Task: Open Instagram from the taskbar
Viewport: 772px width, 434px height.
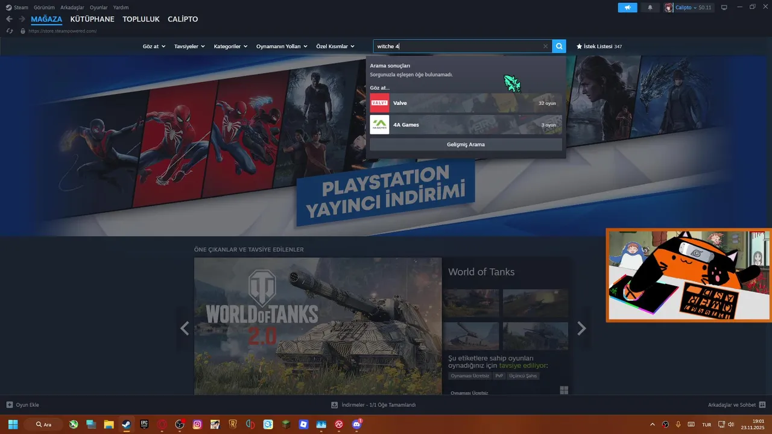Action: point(197,424)
